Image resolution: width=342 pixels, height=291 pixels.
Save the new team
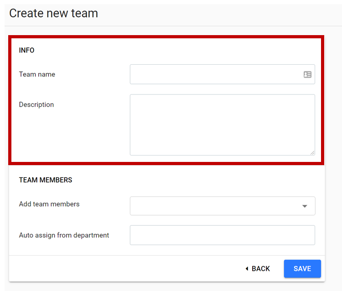tap(302, 269)
